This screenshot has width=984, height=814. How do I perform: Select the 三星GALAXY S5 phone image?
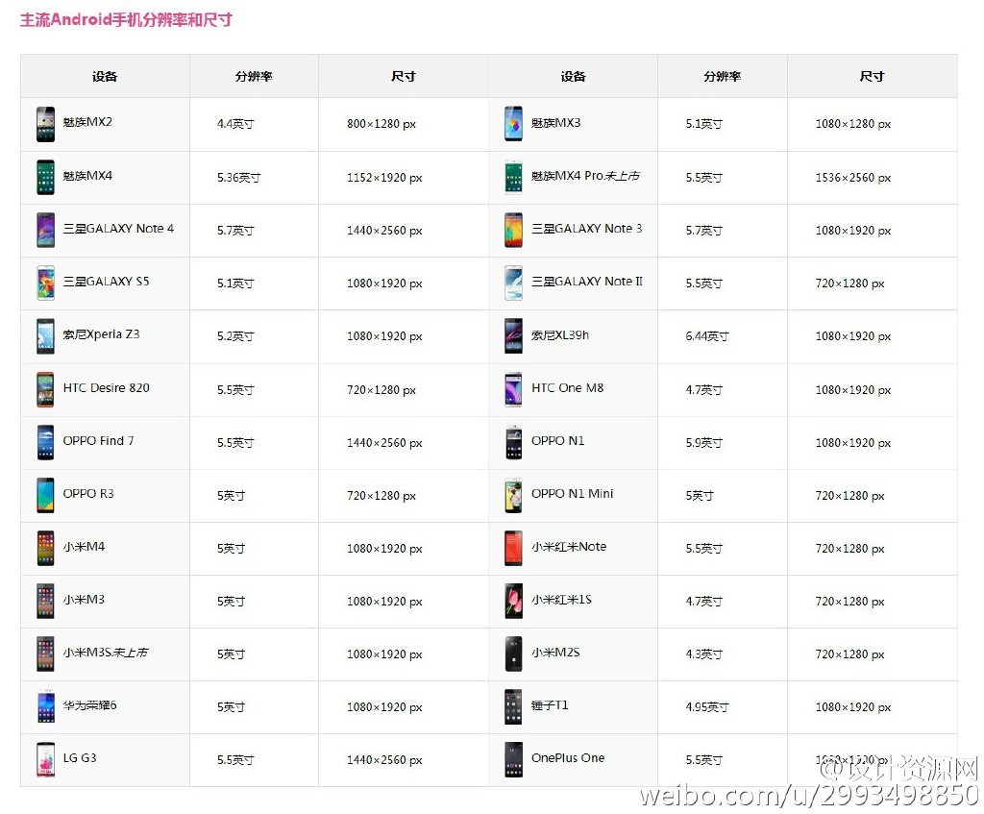(45, 284)
